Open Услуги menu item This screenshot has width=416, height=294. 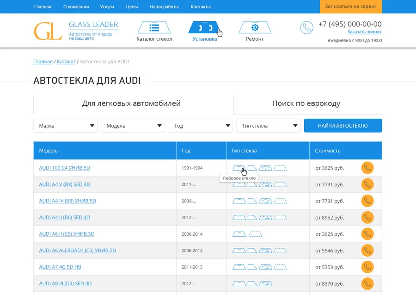tap(107, 6)
